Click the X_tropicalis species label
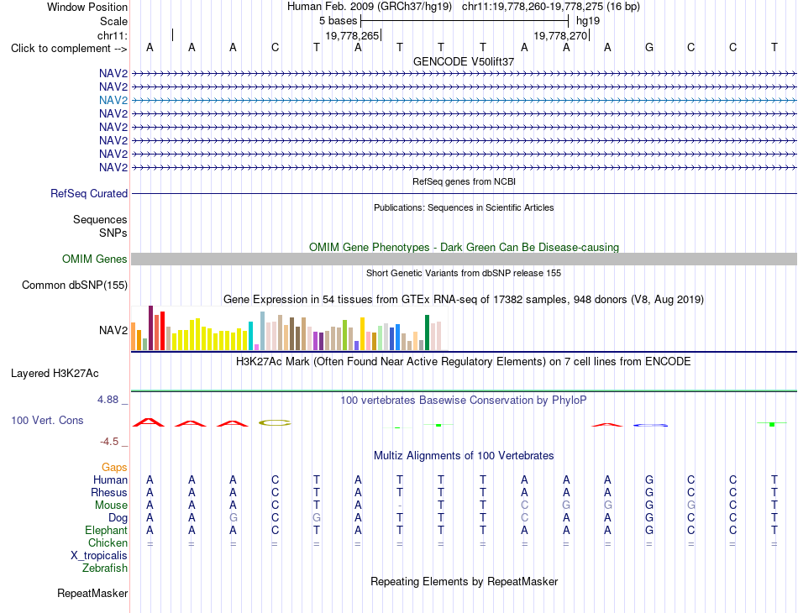The height and width of the screenshot is (613, 798). coord(99,556)
